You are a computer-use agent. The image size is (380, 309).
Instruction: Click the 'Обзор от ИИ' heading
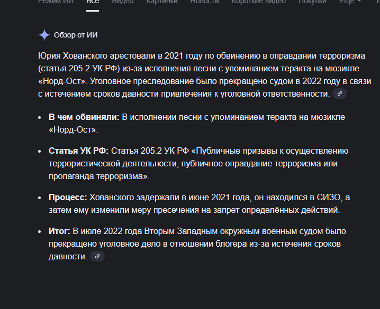click(x=76, y=35)
